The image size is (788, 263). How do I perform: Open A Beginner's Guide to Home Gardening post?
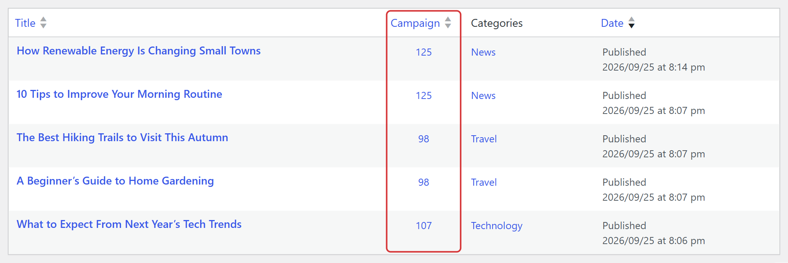(x=115, y=181)
